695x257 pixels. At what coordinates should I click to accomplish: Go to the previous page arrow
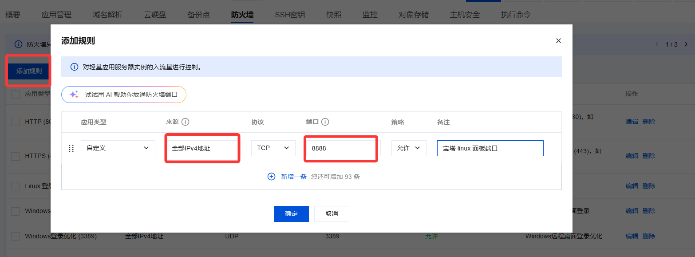657,44
